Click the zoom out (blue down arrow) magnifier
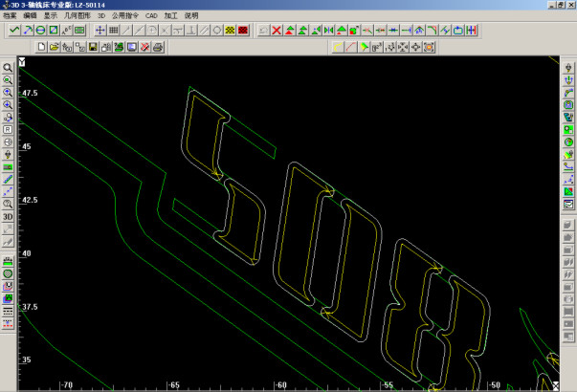Image resolution: width=577 pixels, height=392 pixels. 8,105
